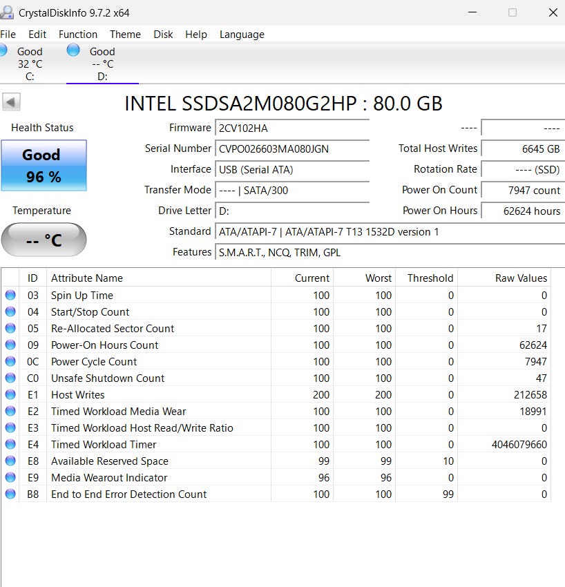The width and height of the screenshot is (565, 587).
Task: Click the Power On Count value 7947 count
Action: pos(523,190)
